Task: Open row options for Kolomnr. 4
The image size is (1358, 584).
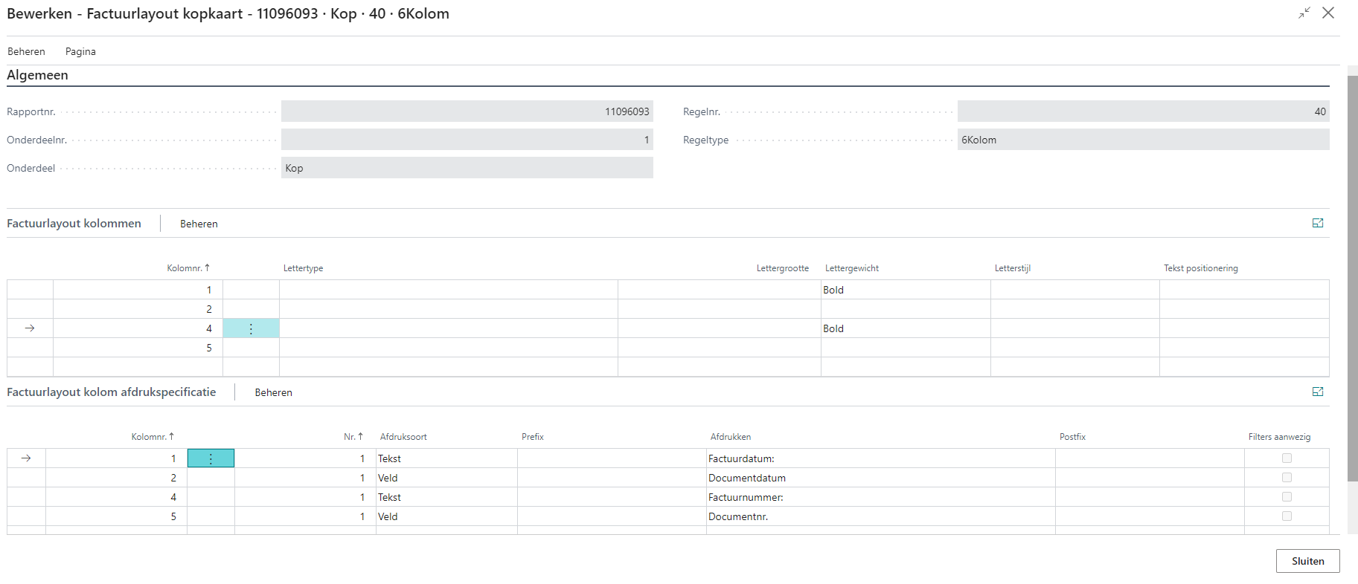Action: 251,328
